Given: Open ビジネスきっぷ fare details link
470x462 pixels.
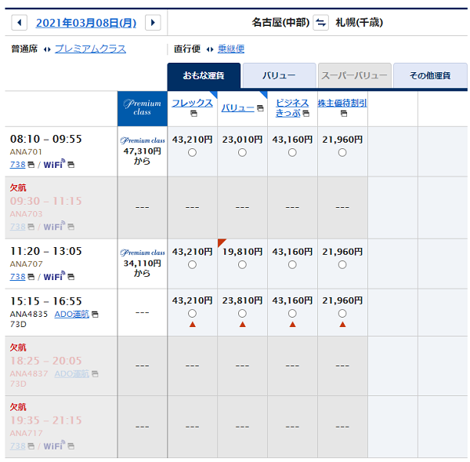Looking at the screenshot, I should 292,107.
